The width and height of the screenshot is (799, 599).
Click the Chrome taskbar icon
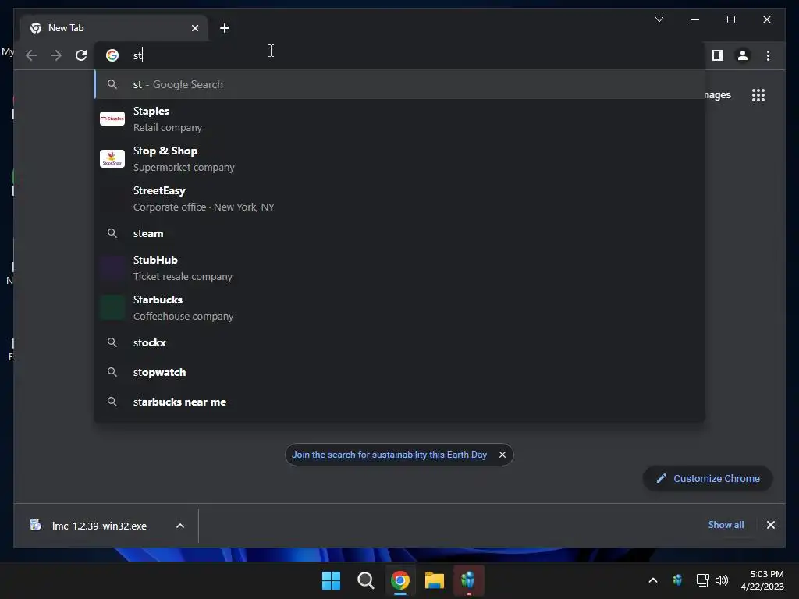tap(400, 580)
